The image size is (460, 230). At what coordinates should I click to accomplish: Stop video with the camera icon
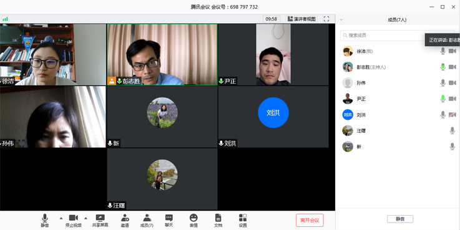point(74,220)
